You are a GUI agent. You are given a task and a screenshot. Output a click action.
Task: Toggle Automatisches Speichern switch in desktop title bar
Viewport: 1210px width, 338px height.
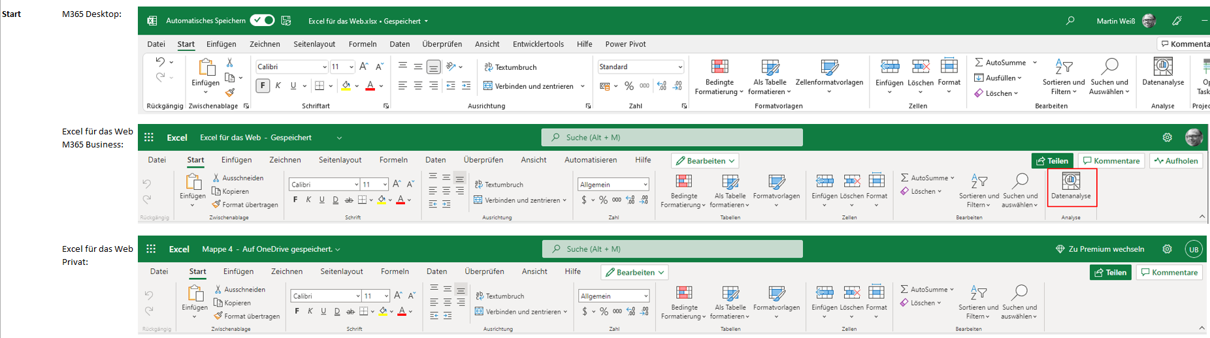pos(262,20)
